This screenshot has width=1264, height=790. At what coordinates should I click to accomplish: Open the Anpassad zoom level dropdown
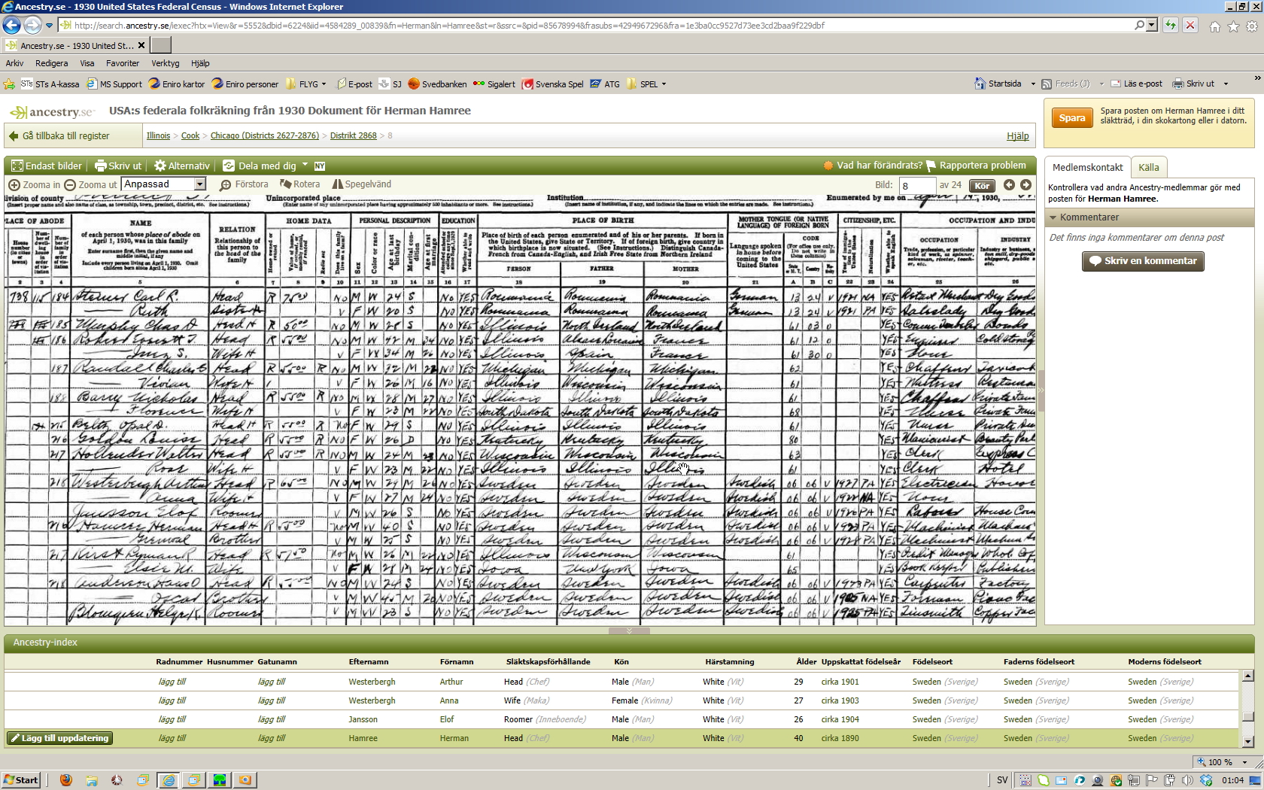coord(200,184)
